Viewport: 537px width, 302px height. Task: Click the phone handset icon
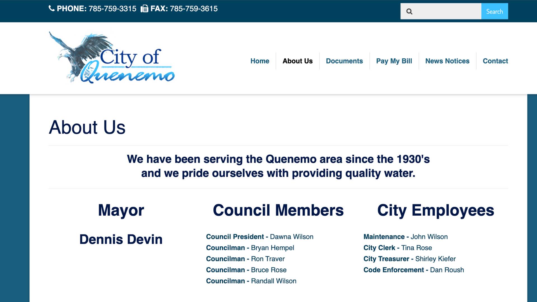pyautogui.click(x=51, y=8)
